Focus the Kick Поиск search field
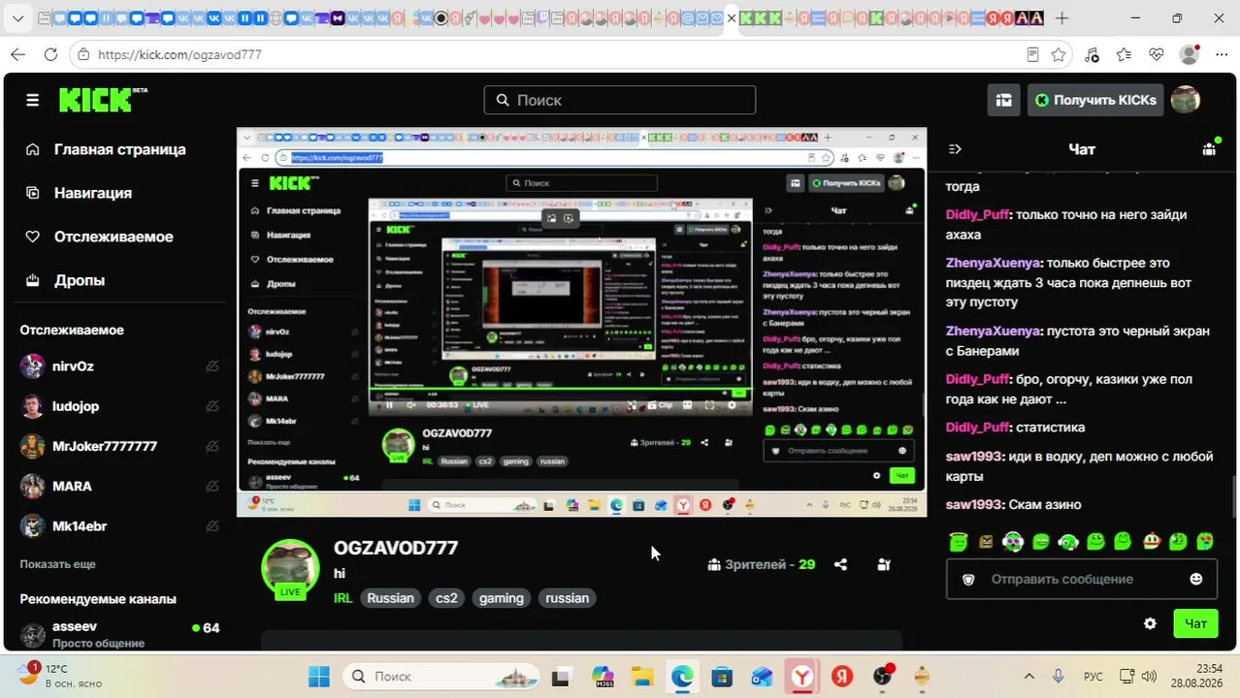 619,100
